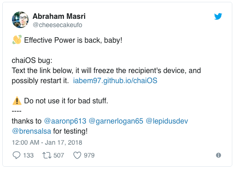Open the @cheesecakeufo handle
This screenshot has height=169, width=236.
pyautogui.click(x=58, y=25)
